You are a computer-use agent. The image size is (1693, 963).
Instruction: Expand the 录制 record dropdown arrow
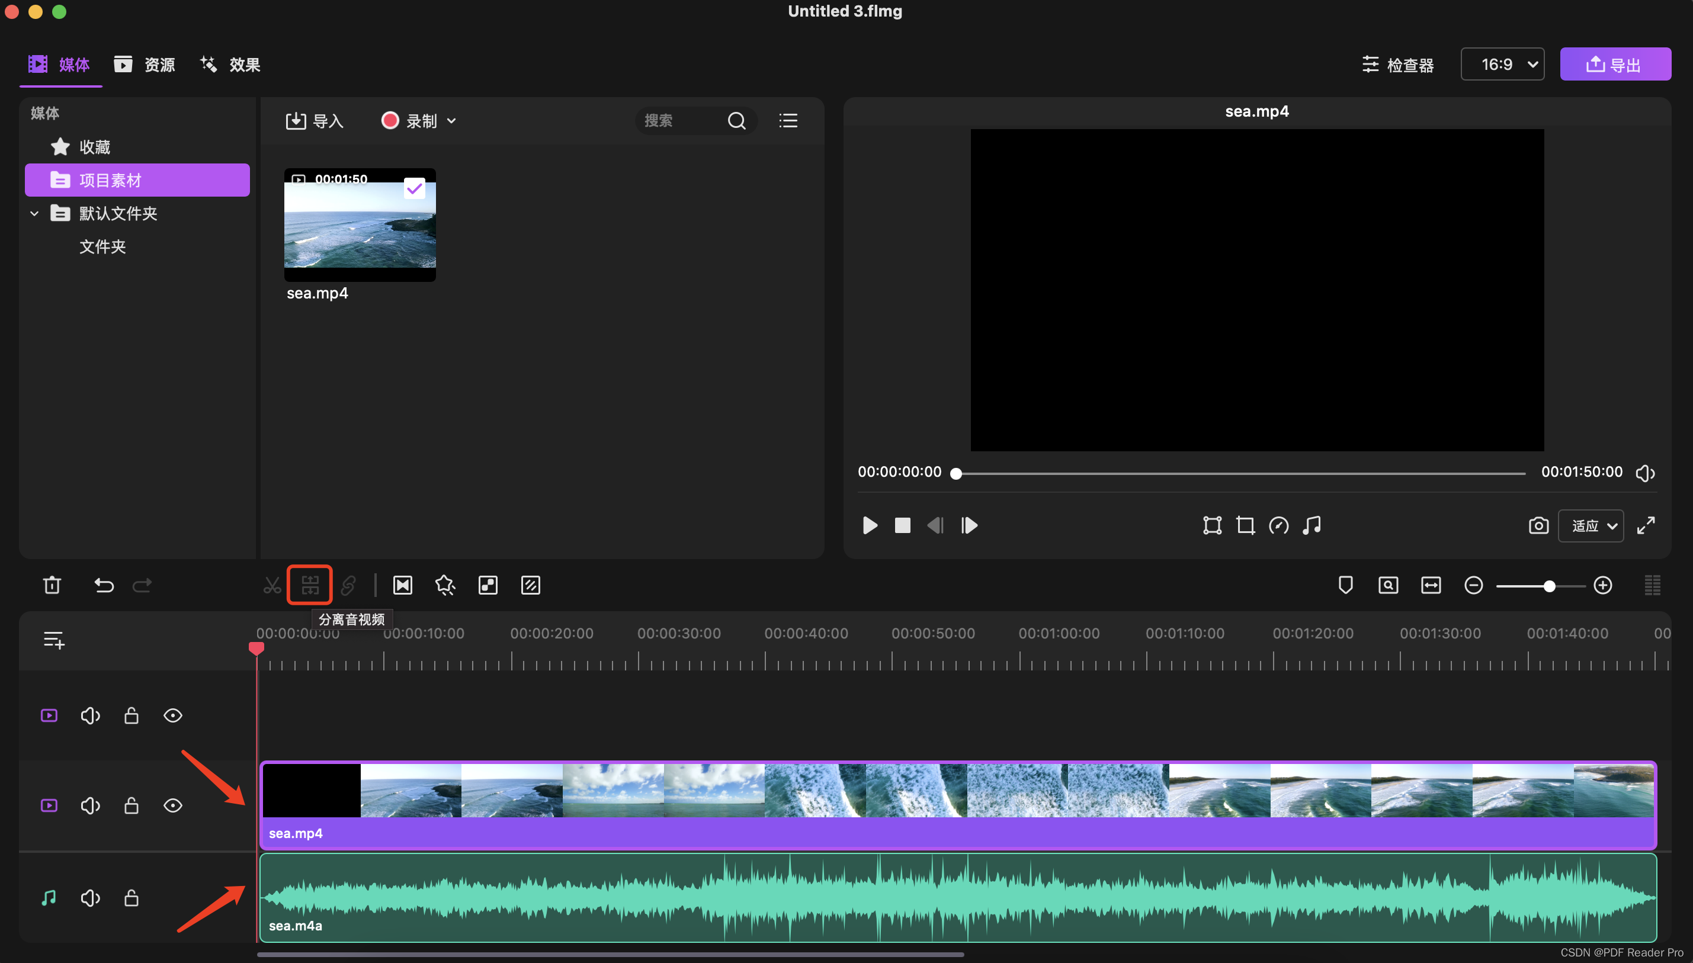pyautogui.click(x=452, y=121)
